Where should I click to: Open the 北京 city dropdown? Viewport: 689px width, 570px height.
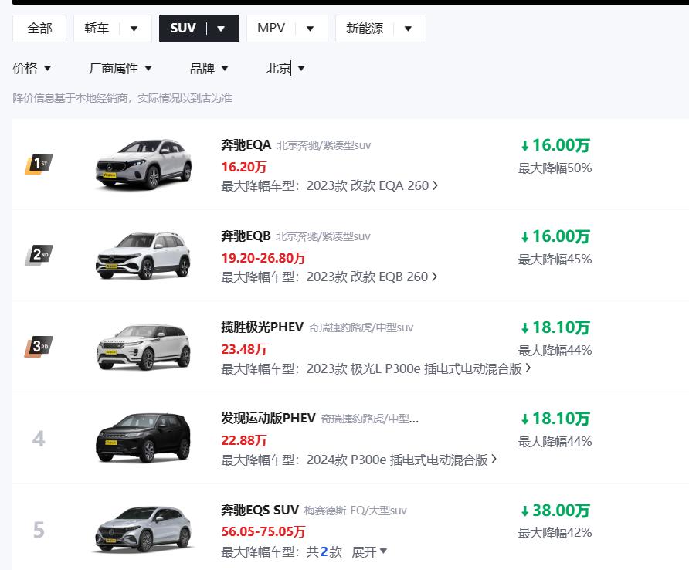click(286, 68)
